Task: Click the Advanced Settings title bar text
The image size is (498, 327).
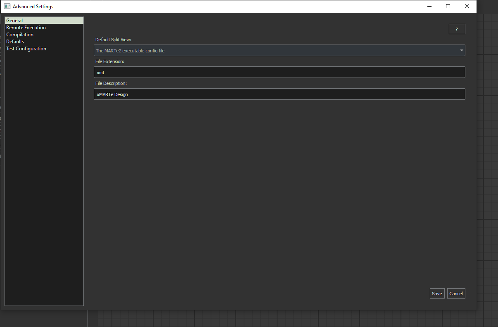Action: coord(33,7)
